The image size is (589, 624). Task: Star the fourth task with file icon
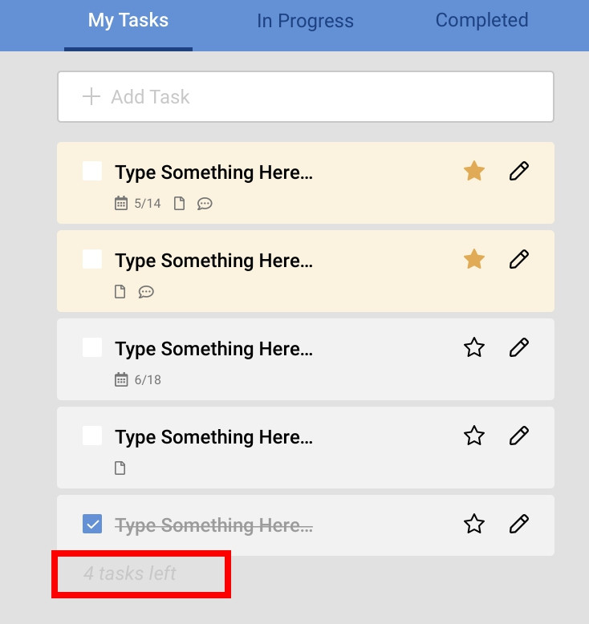(474, 436)
